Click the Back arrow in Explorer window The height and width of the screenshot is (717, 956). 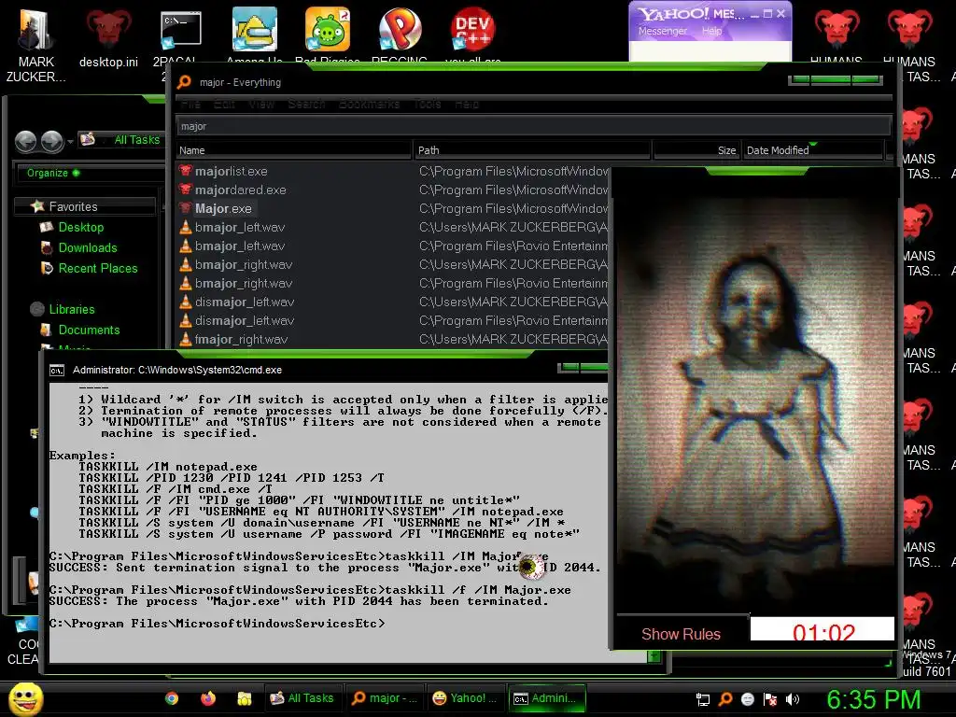pos(25,142)
